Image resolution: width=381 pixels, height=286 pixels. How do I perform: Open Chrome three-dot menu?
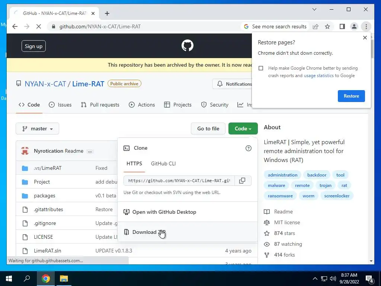point(366,26)
